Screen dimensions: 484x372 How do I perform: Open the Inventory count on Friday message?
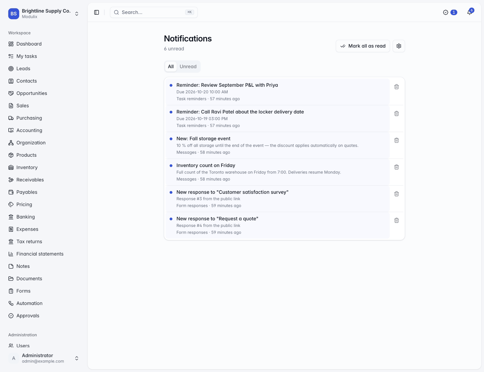(x=278, y=172)
